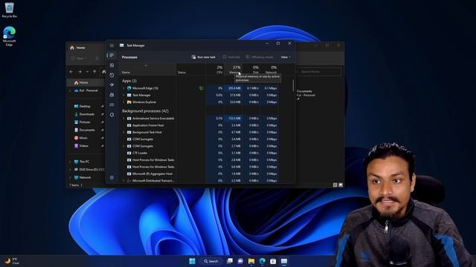Click the Windows Explorer folder icon in process list
Image resolution: width=476 pixels, height=267 pixels.
129,102
